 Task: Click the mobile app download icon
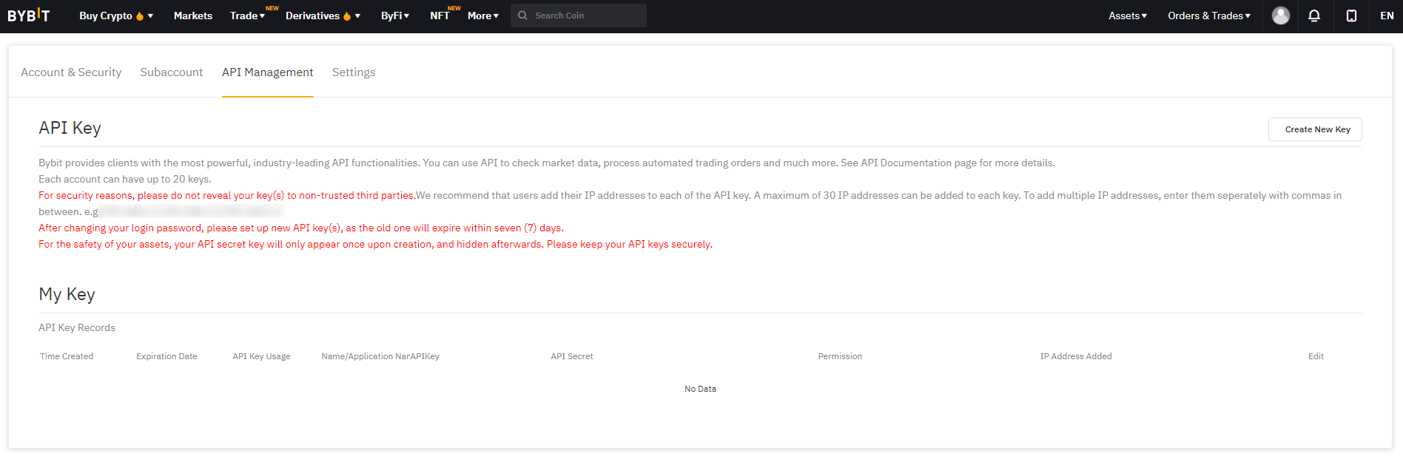(x=1351, y=16)
